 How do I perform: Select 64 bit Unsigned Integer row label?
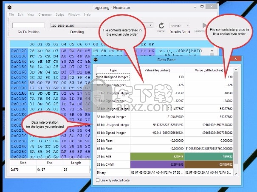click(x=113, y=125)
